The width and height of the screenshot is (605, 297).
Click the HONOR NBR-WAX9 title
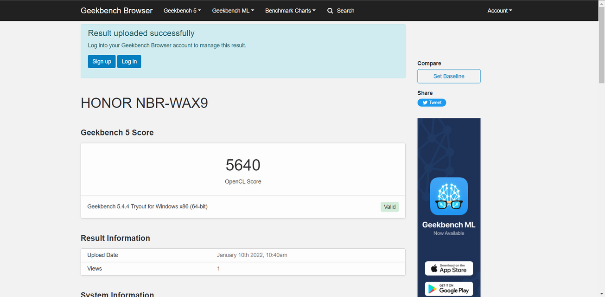tap(144, 103)
